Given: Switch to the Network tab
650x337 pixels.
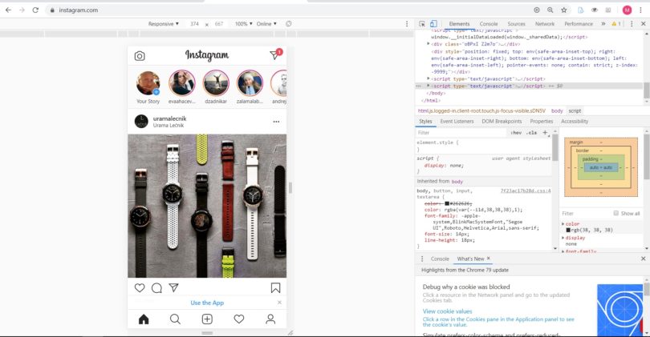Looking at the screenshot, I should pyautogui.click(x=544, y=24).
